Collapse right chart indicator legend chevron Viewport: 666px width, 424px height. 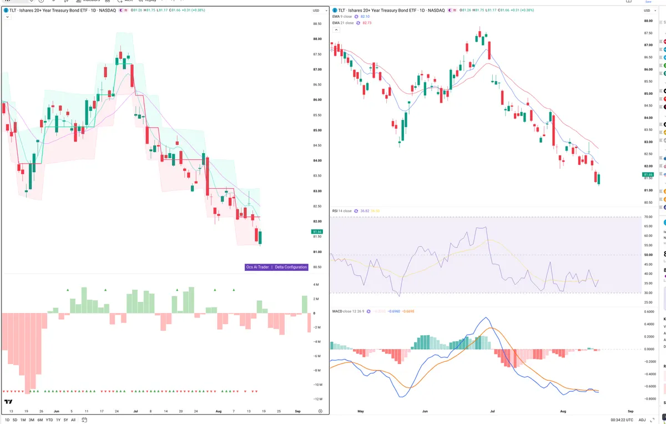click(336, 30)
